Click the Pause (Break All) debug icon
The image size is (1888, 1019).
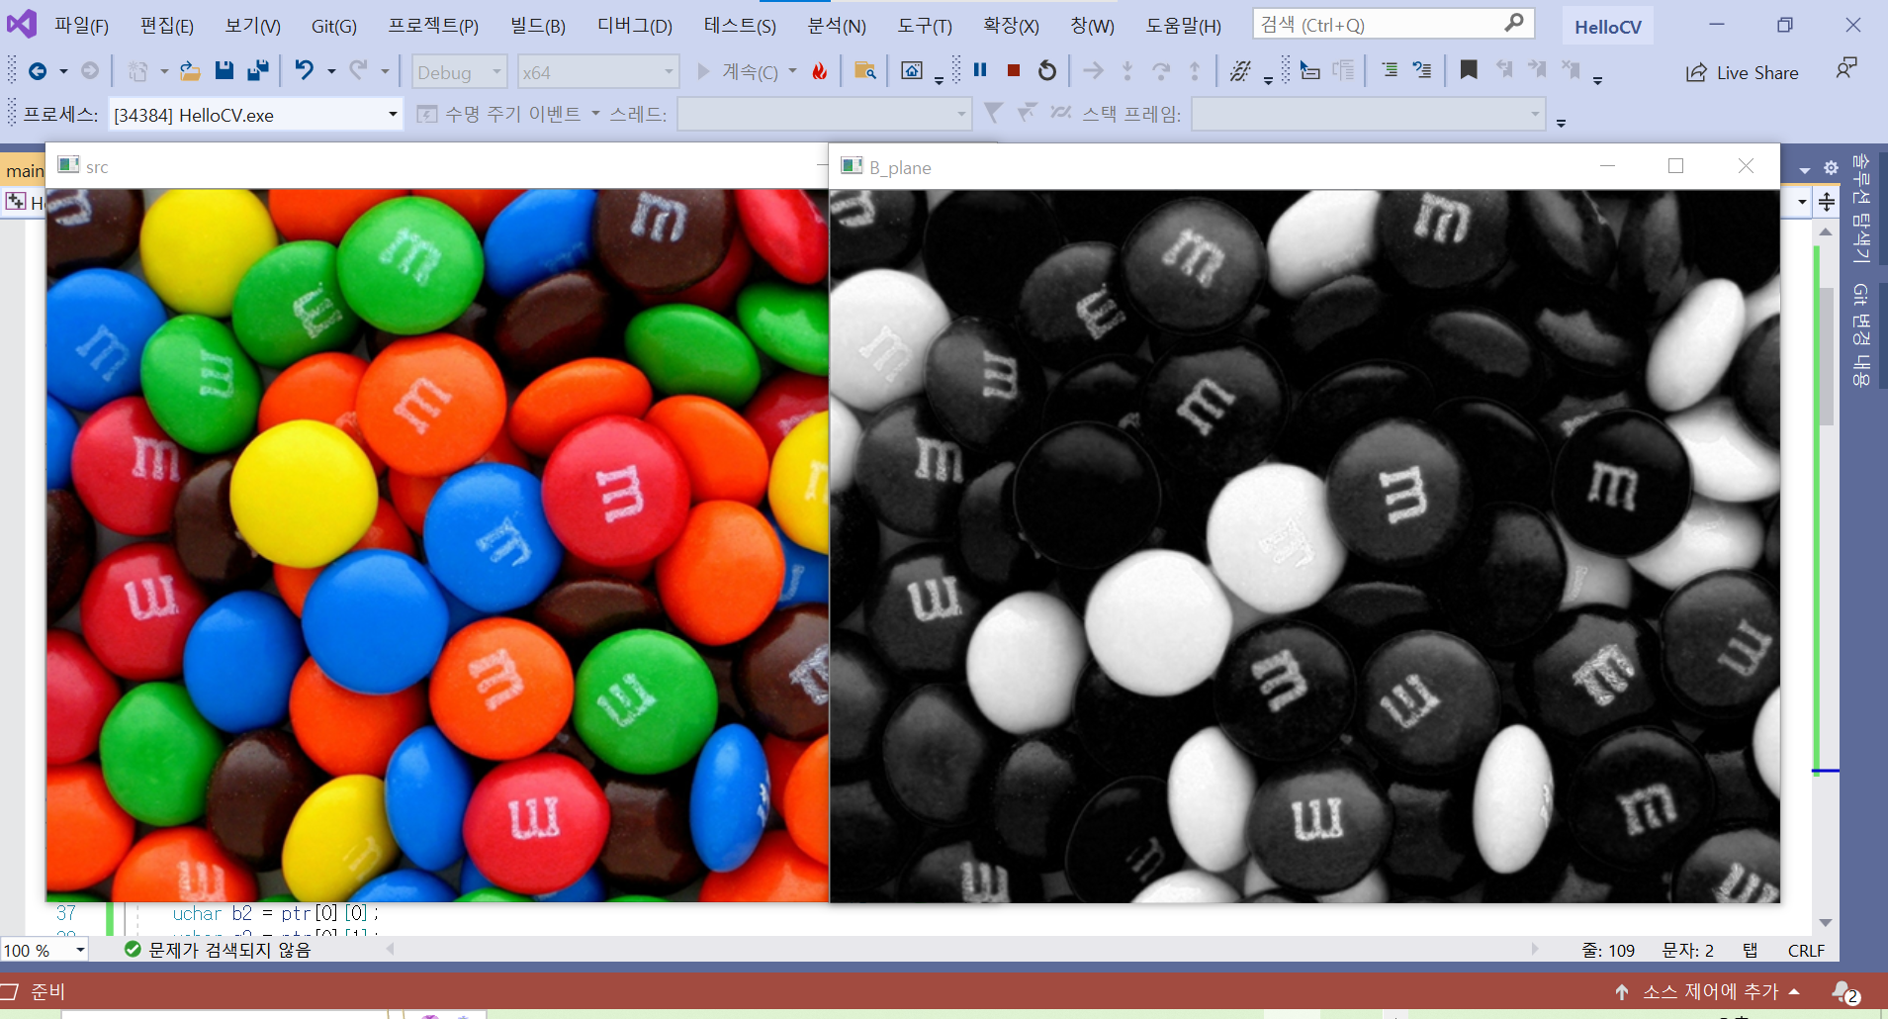(x=980, y=70)
